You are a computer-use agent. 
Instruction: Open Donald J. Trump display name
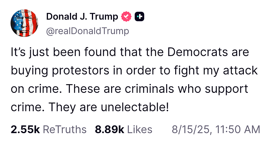pyautogui.click(x=82, y=16)
